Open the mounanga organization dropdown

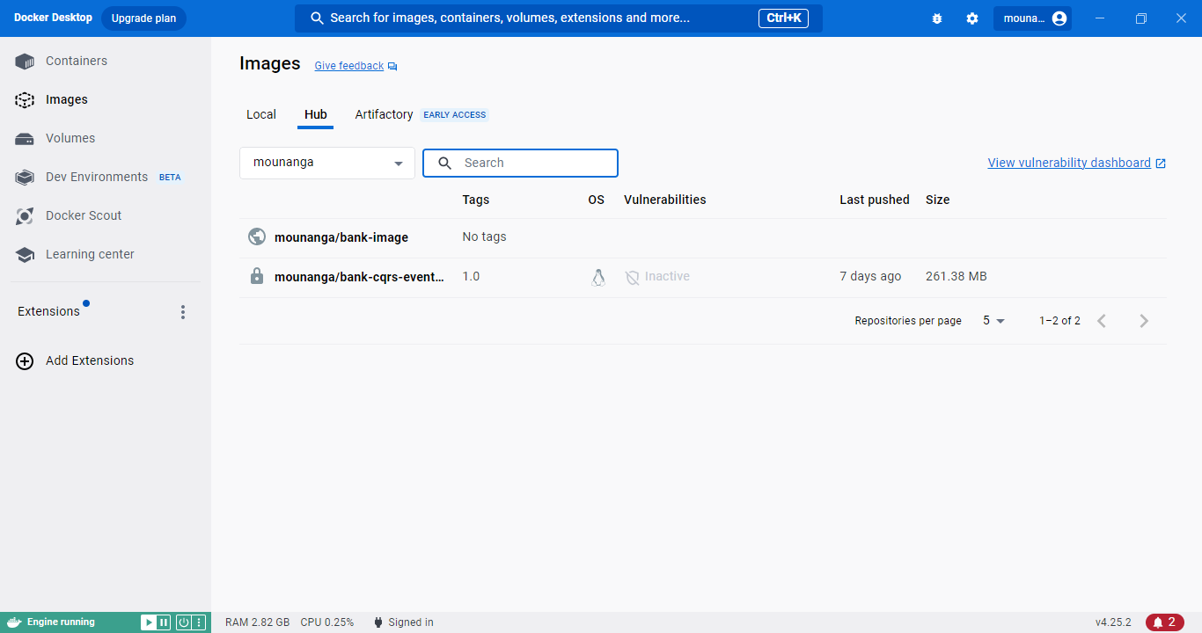tap(327, 163)
